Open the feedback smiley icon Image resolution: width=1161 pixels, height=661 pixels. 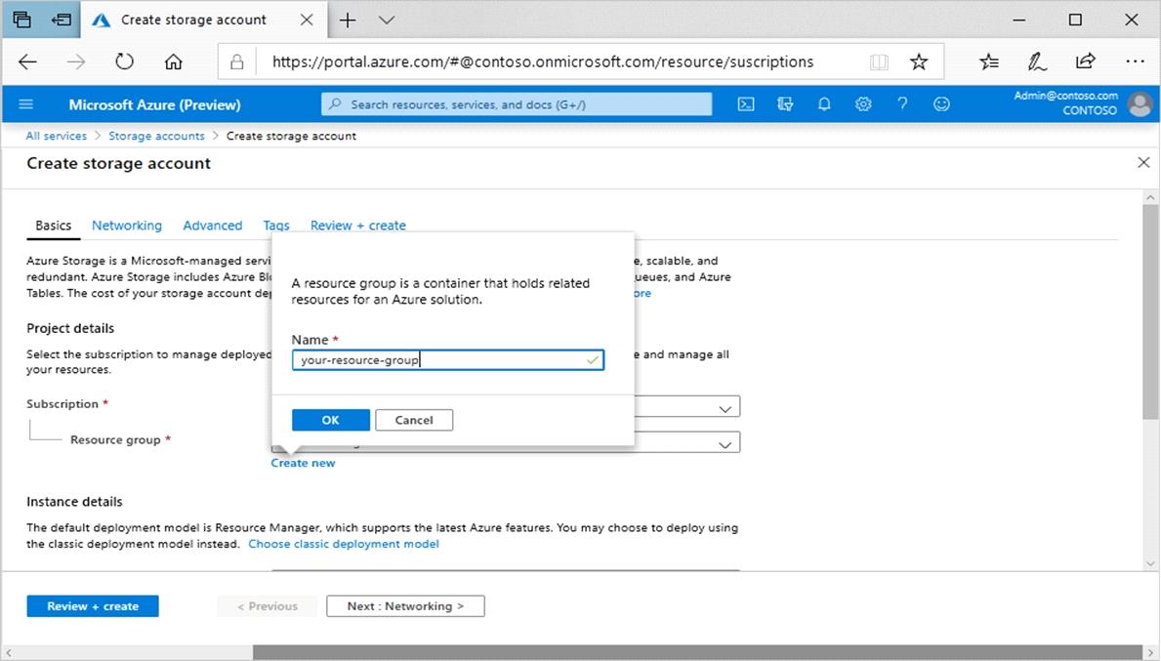pyautogui.click(x=941, y=104)
